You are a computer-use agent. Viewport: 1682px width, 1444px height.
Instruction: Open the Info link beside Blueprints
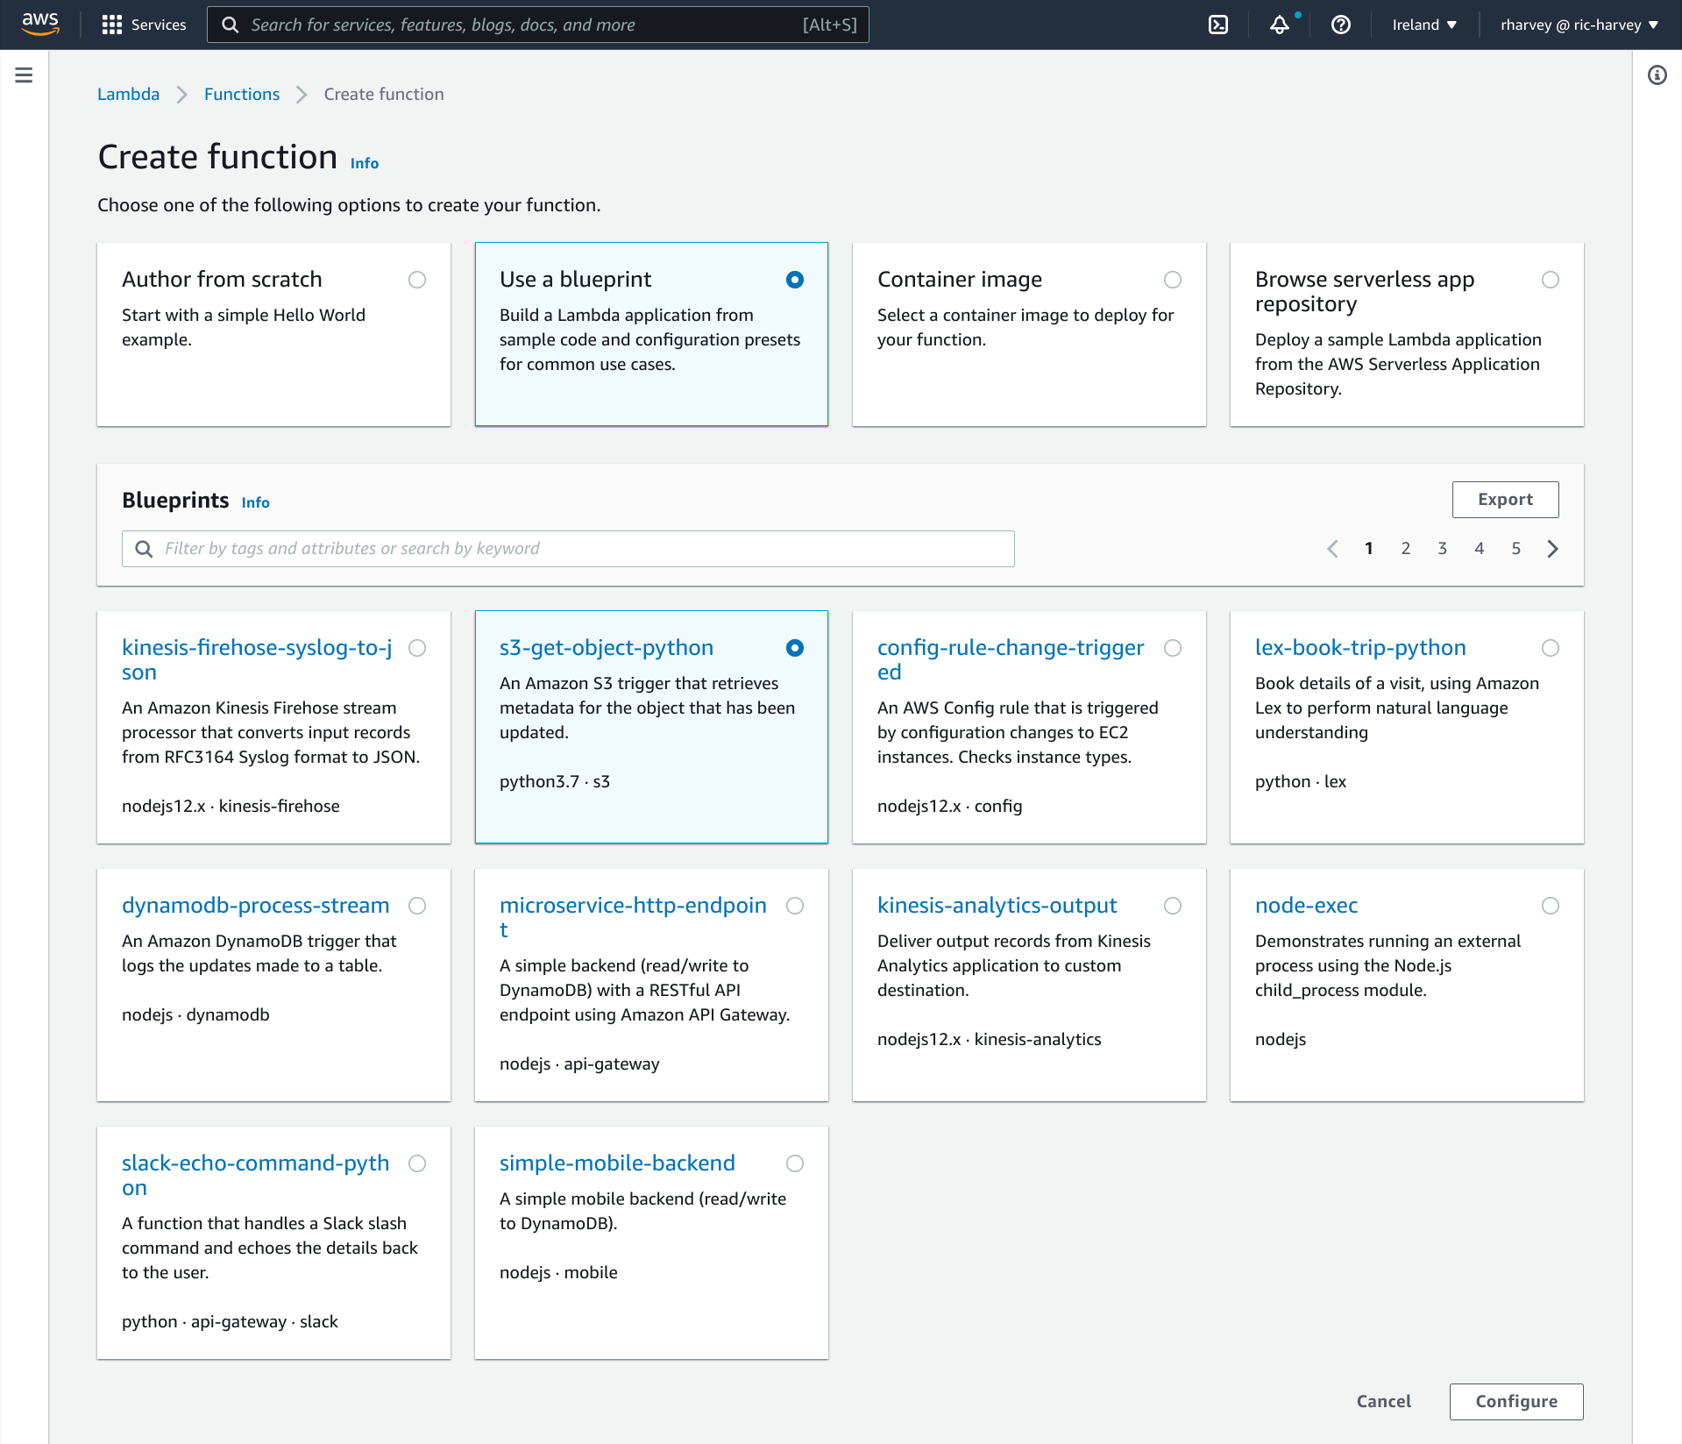click(x=256, y=502)
